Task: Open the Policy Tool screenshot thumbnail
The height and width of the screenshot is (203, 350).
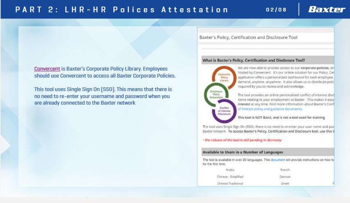Action: [x=266, y=107]
